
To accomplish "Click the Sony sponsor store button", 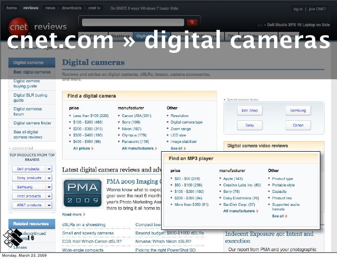I will [250, 125].
